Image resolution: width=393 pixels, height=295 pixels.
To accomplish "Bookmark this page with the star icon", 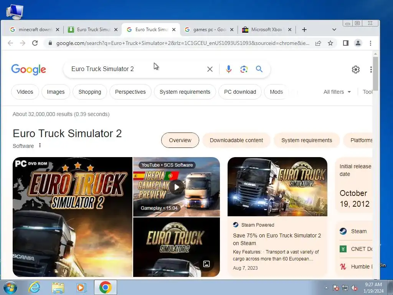I will 330,43.
